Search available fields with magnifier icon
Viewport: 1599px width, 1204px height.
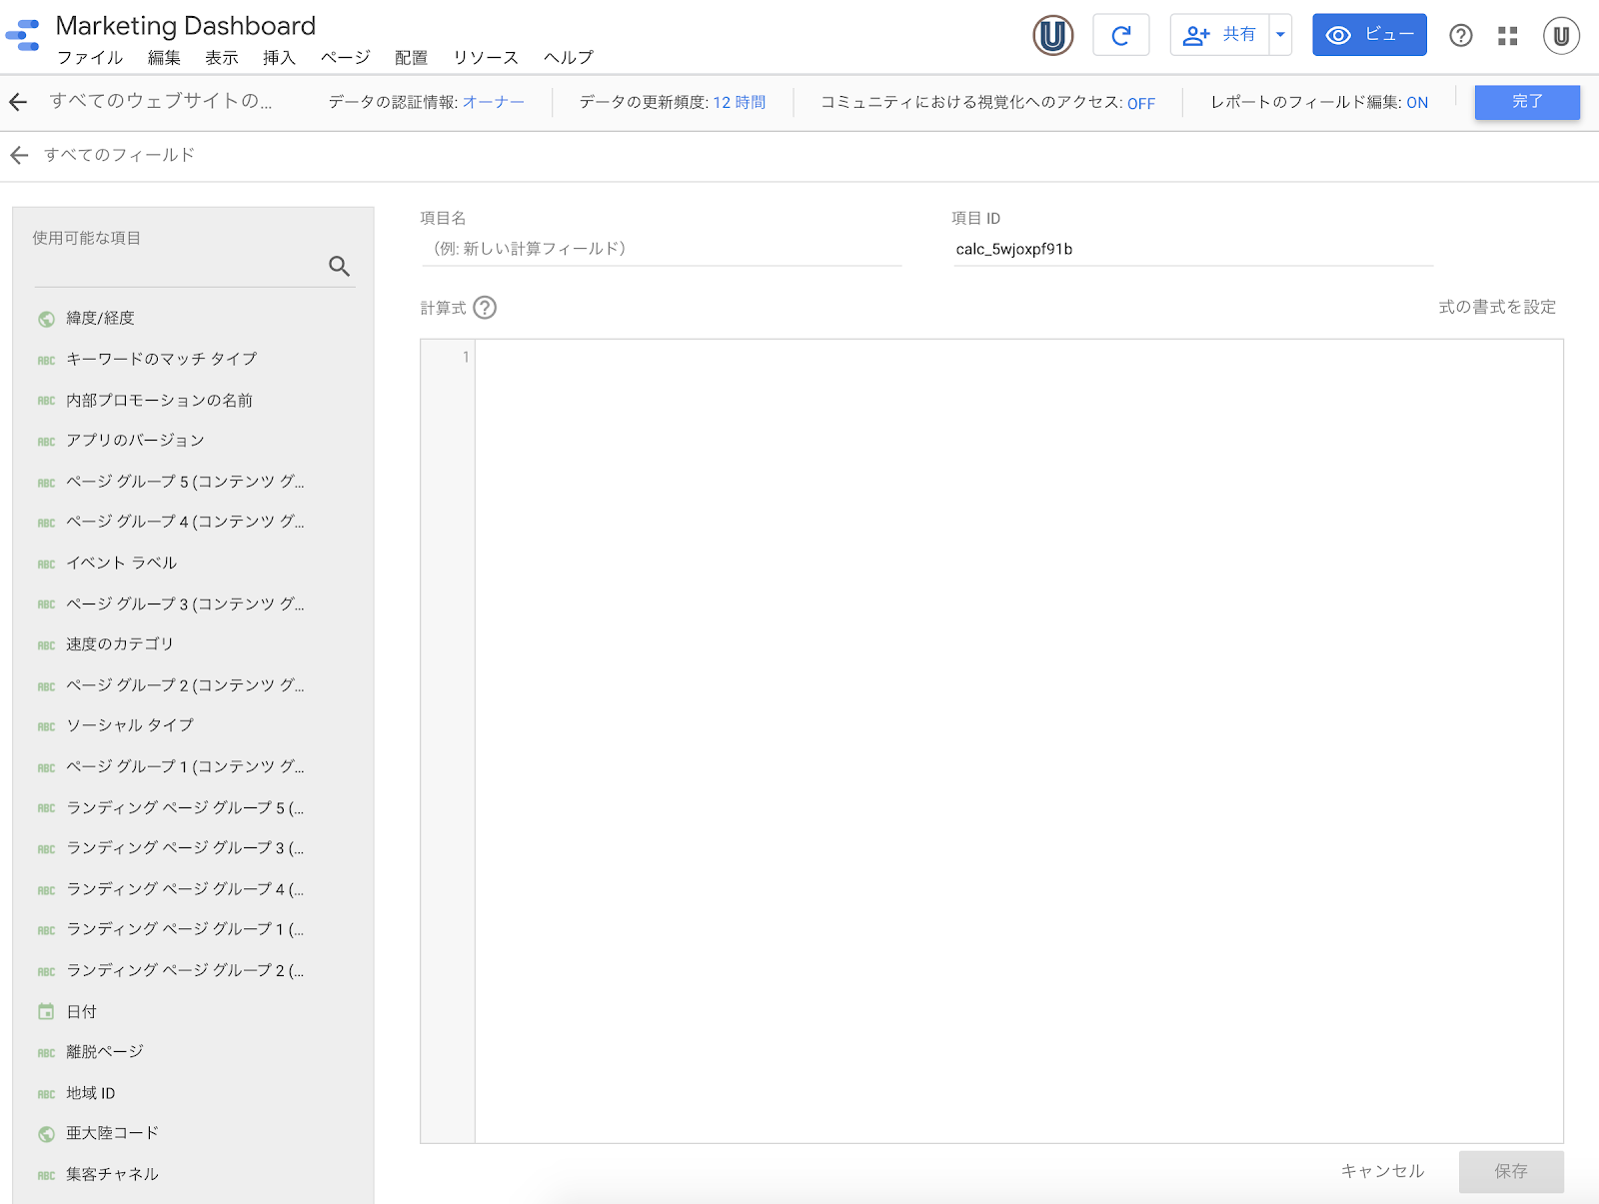[x=339, y=266]
